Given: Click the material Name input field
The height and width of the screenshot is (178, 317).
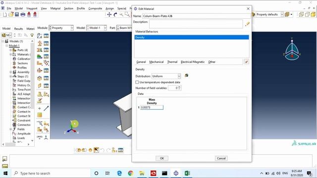Looking at the screenshot, I should tap(196, 16).
